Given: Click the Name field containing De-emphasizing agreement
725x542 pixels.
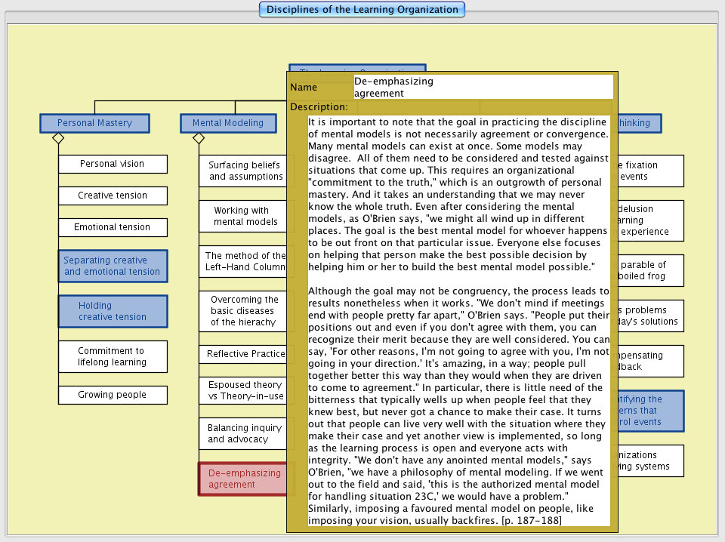Looking at the screenshot, I should click(483, 87).
